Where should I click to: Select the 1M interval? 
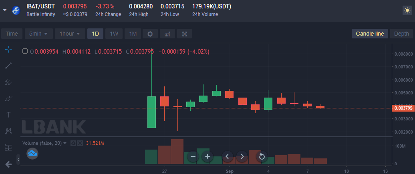point(133,34)
